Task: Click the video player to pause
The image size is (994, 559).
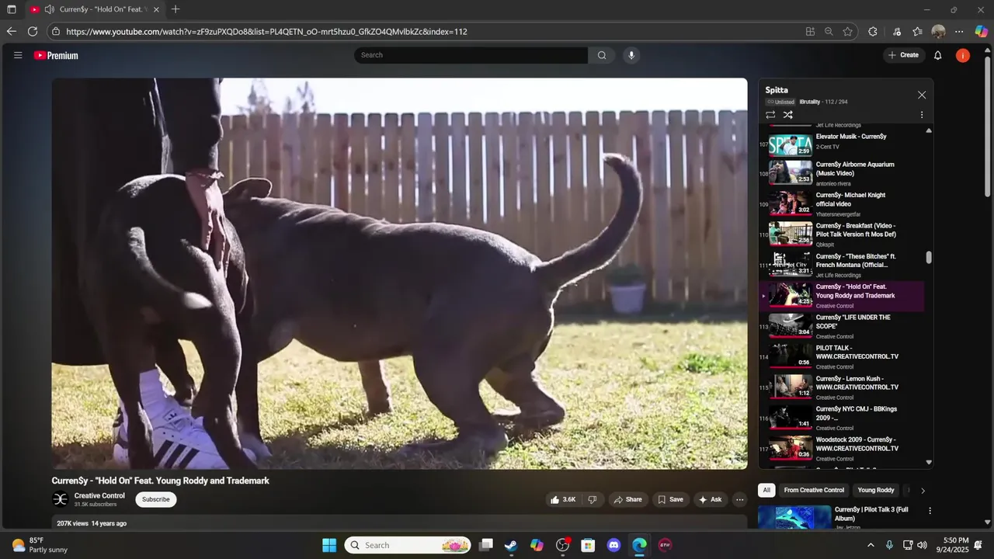Action: tap(399, 273)
